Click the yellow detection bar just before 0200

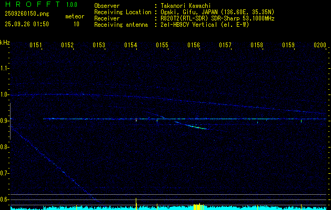pyautogui.click(x=301, y=207)
